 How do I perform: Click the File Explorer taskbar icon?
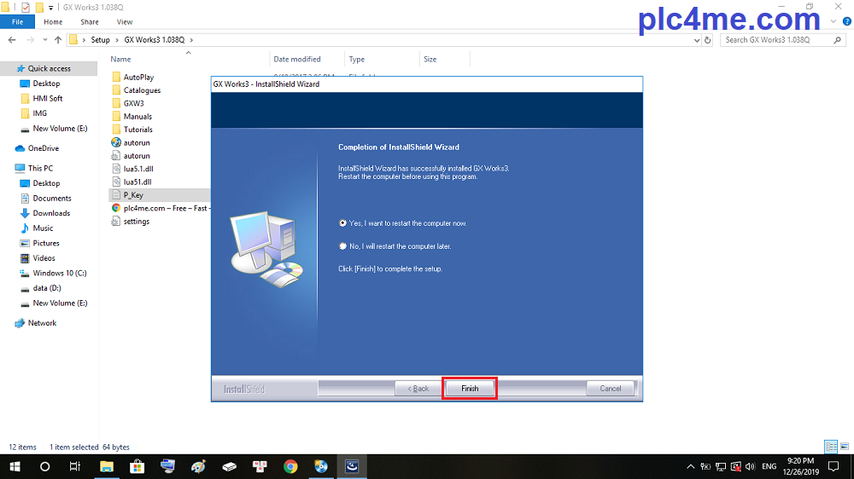coord(107,466)
